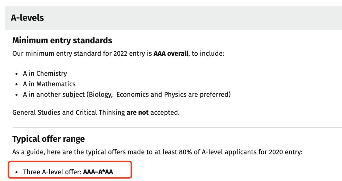342x181 pixels.
Task: Click the 2022 year in minimum standard sentence
Action: point(120,53)
